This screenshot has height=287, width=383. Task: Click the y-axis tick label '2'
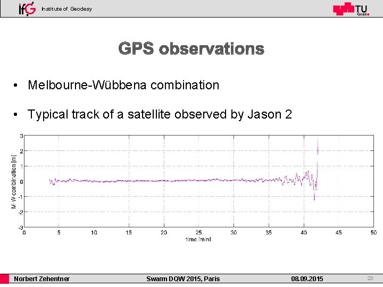[x=21, y=151]
